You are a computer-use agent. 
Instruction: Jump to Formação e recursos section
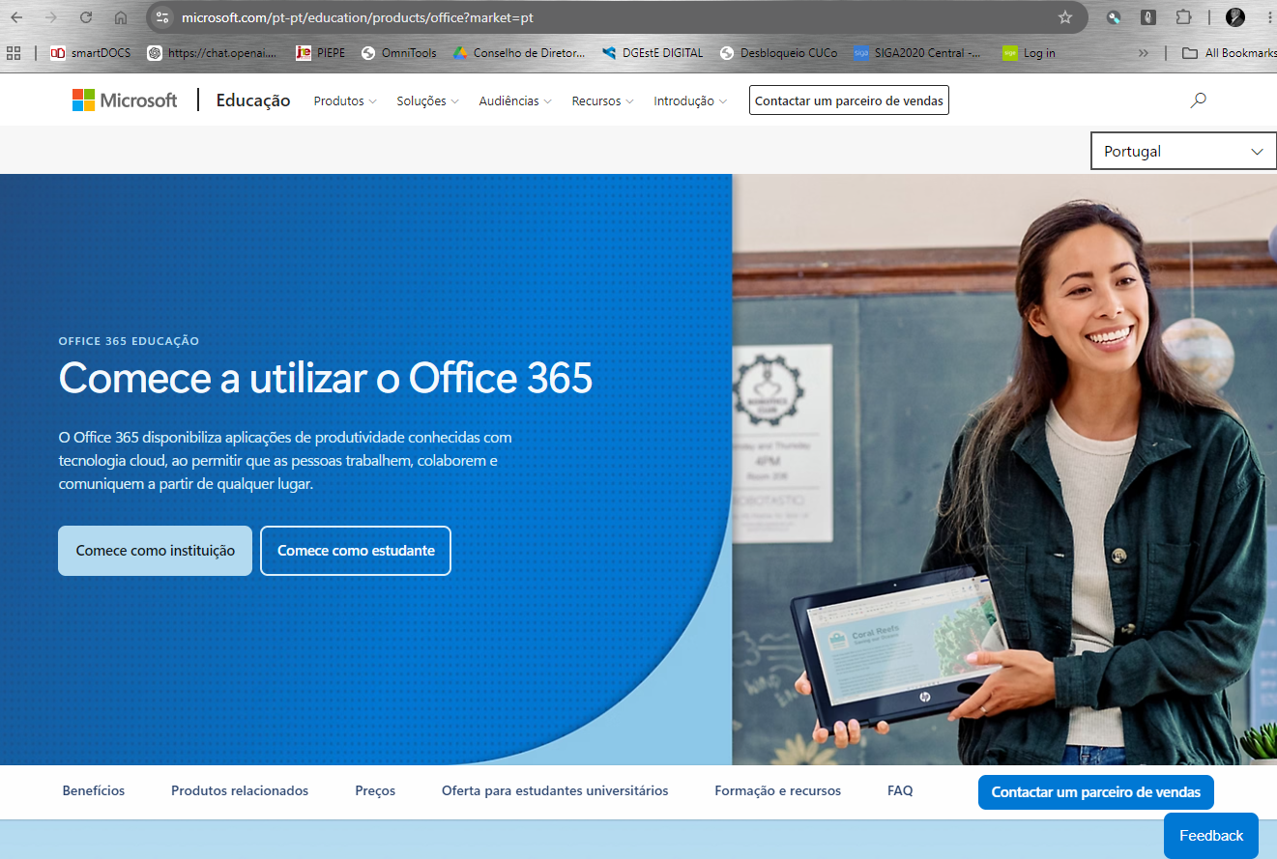(x=778, y=790)
